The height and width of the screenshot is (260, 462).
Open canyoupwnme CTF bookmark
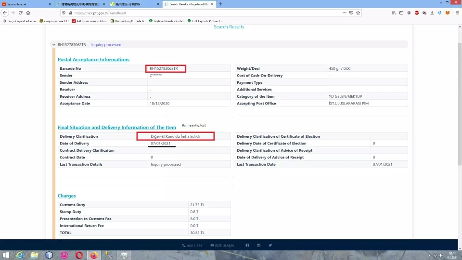tap(54, 21)
